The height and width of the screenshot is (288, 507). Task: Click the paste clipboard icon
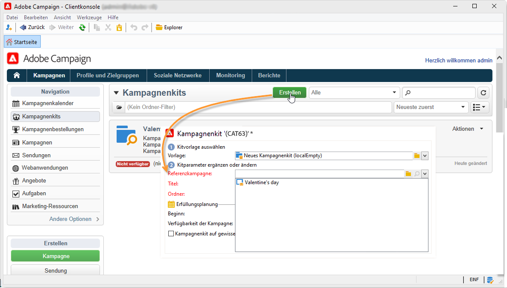(x=119, y=27)
